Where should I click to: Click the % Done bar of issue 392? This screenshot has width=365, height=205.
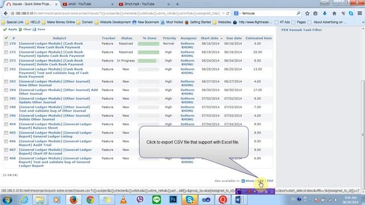(148, 69)
